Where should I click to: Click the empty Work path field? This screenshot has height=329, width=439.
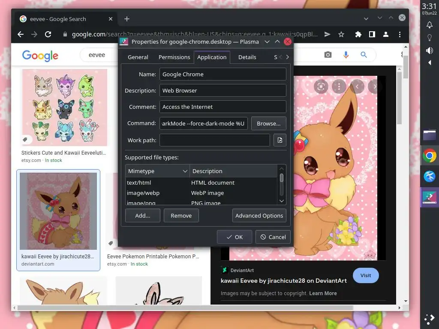click(214, 140)
